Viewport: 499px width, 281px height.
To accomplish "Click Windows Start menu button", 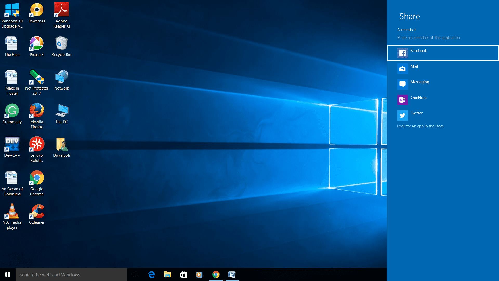I will 8,274.
